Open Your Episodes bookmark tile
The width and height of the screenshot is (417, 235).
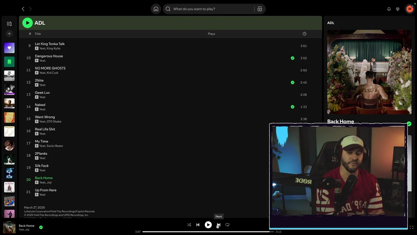tap(9, 62)
